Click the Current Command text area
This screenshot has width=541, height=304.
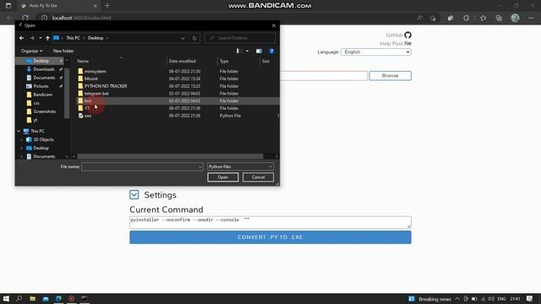pos(270,222)
